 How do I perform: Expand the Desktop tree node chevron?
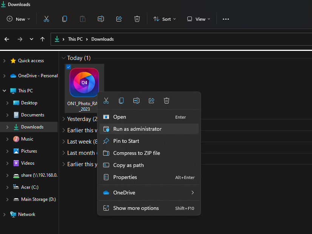pyautogui.click(x=7, y=103)
